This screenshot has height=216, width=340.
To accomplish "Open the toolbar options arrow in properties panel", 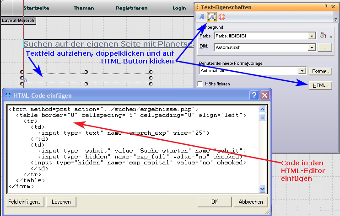I will point(335,19).
